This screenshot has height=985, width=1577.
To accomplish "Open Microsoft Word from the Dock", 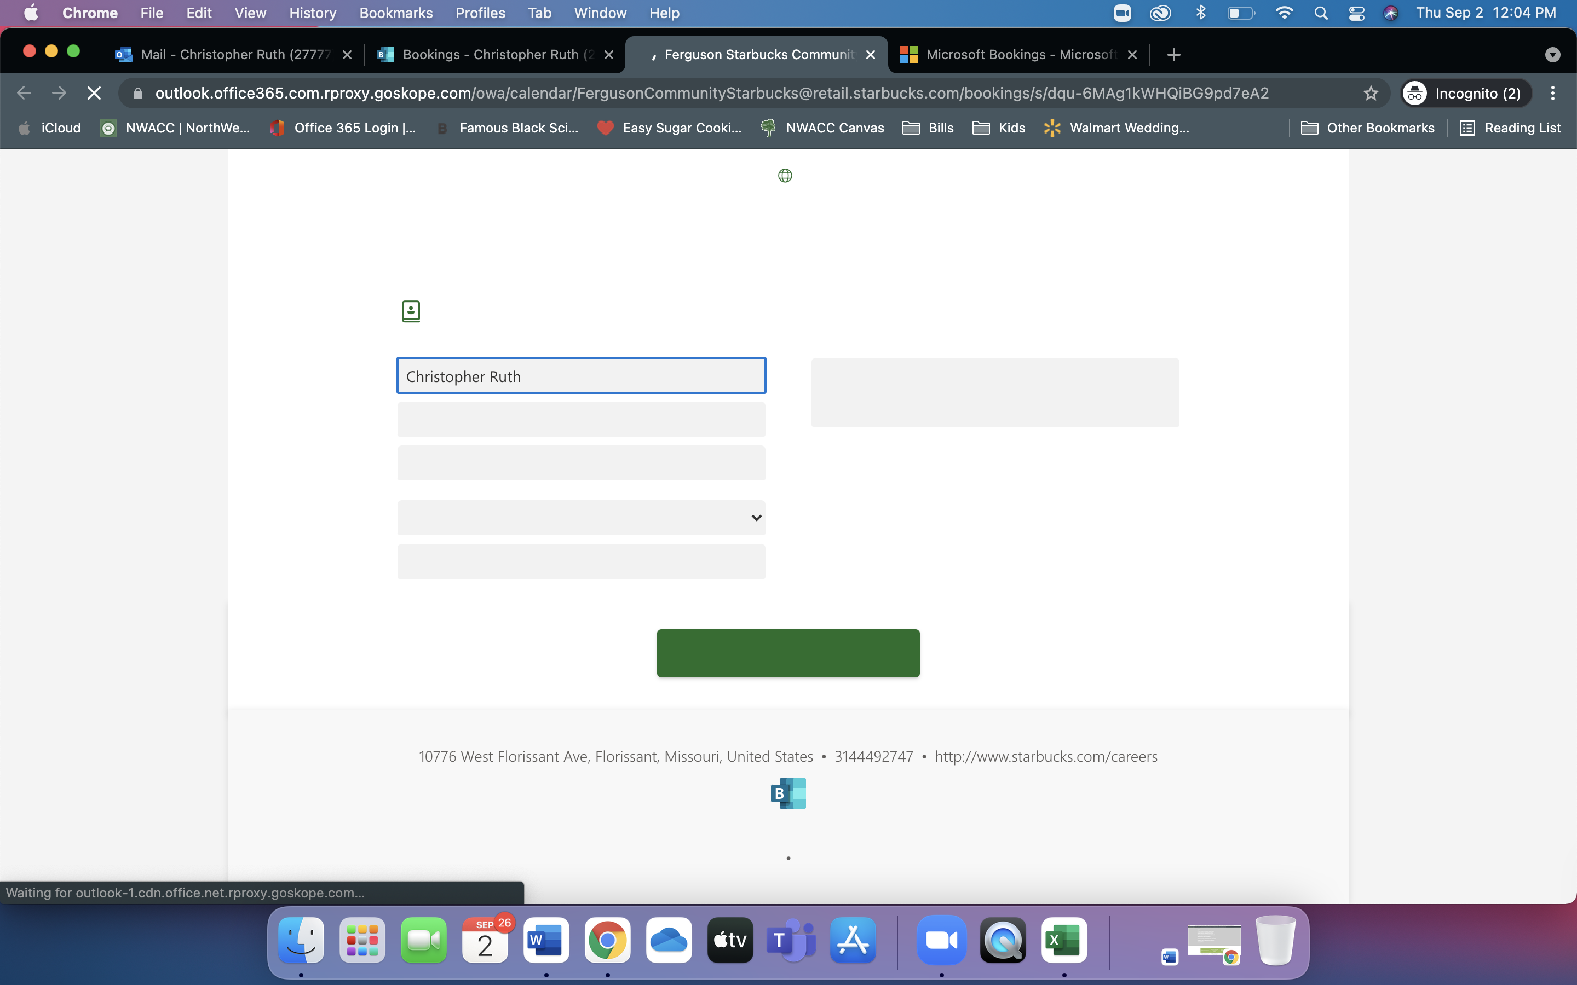I will pos(546,940).
